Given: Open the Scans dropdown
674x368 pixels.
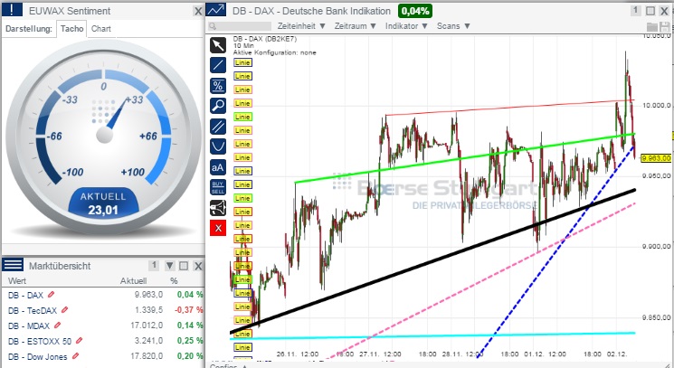Looking at the screenshot, I should click(x=453, y=26).
